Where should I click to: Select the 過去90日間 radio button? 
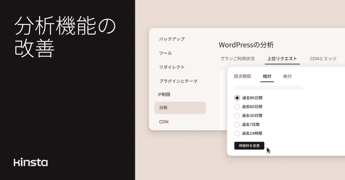pyautogui.click(x=237, y=98)
